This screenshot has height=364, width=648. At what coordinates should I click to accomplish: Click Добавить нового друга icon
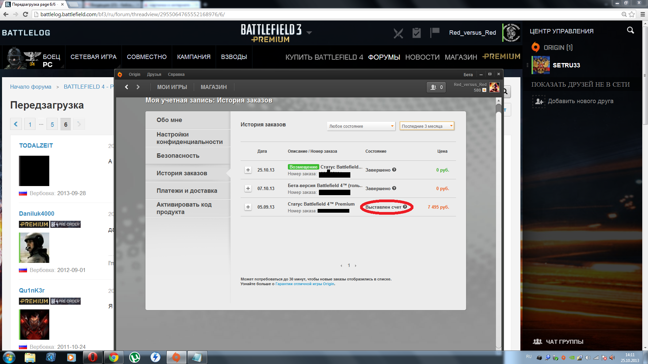(539, 101)
